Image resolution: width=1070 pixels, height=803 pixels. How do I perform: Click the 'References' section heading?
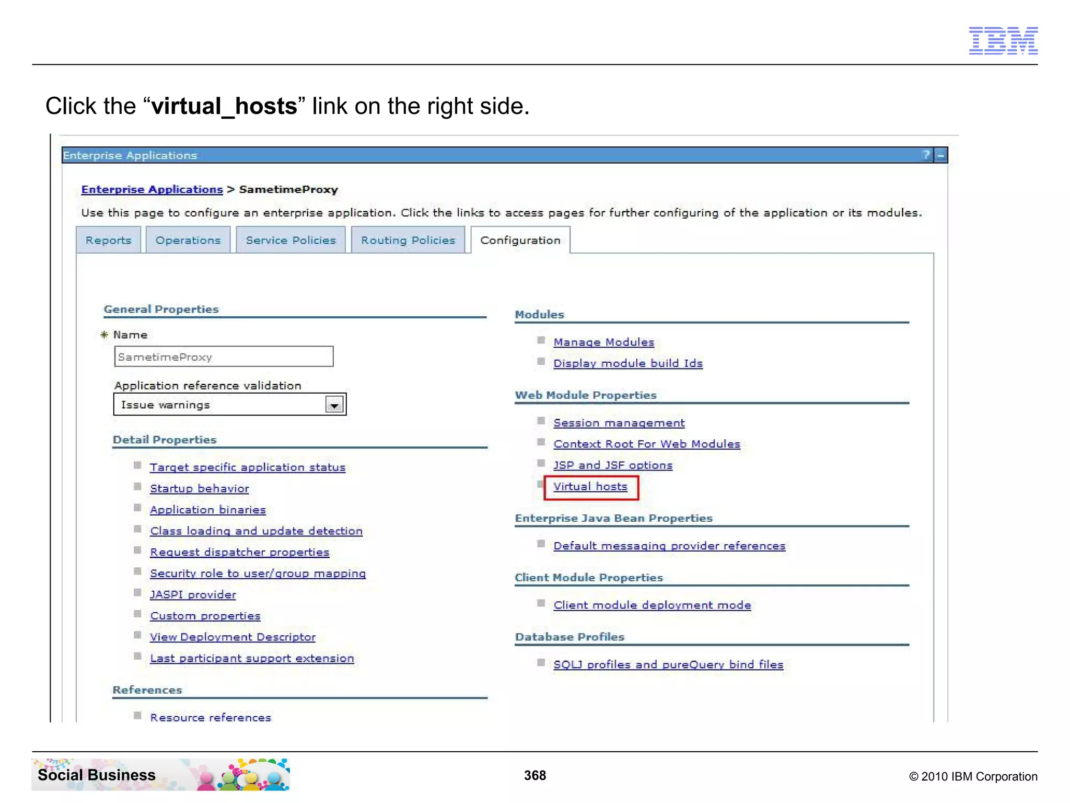coord(147,690)
